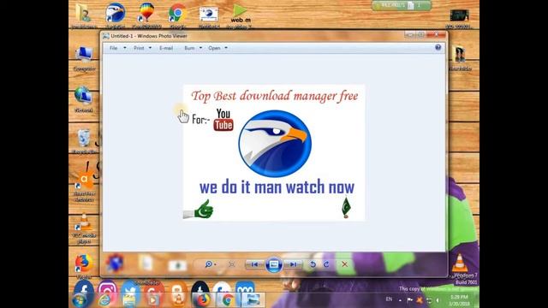Click the E-mail toolbar option
The width and height of the screenshot is (548, 308).
[166, 48]
